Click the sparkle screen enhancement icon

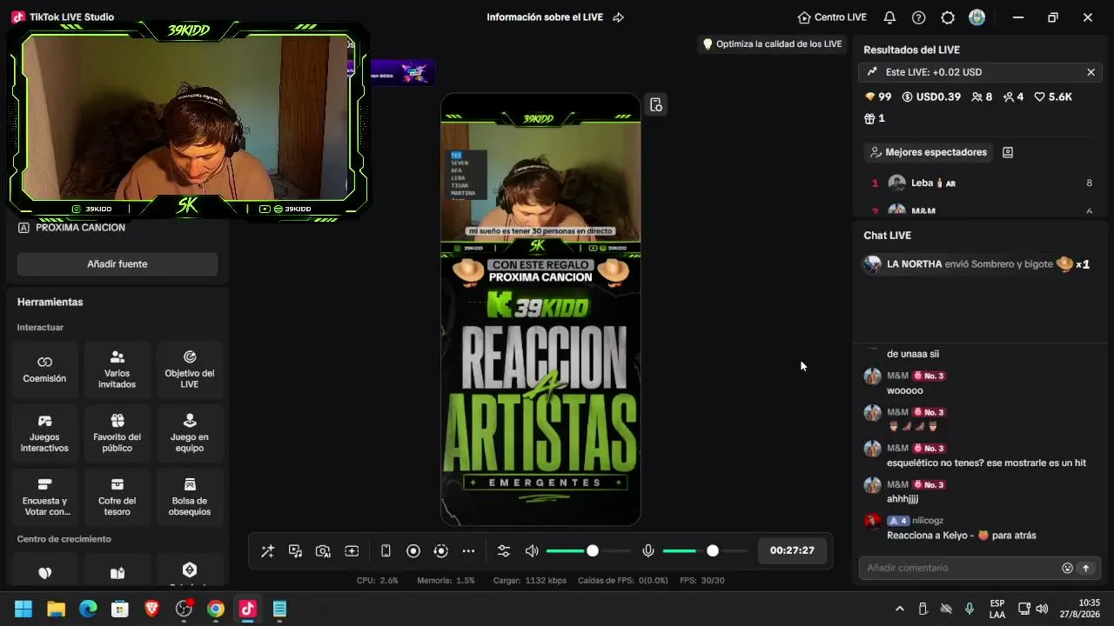352,551
